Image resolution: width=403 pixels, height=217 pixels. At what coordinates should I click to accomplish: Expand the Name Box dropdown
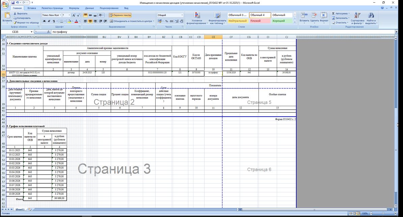pos(32,32)
